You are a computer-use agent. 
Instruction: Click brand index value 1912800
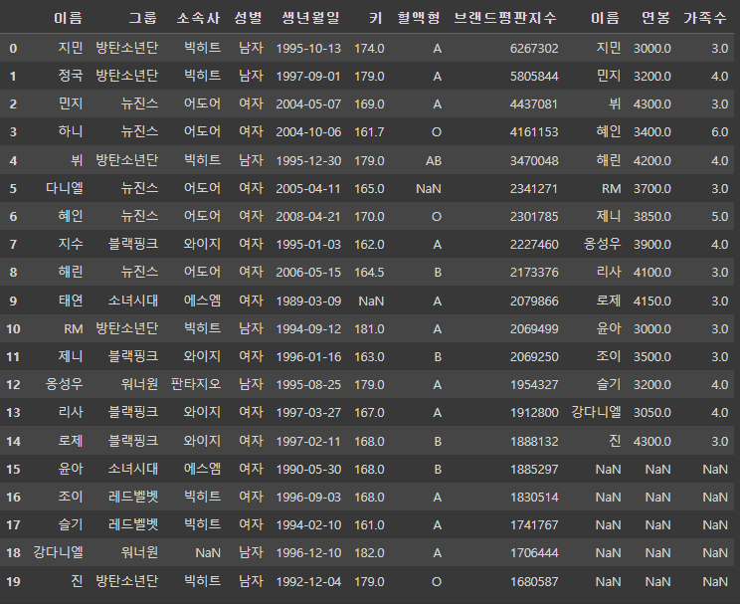pos(534,413)
